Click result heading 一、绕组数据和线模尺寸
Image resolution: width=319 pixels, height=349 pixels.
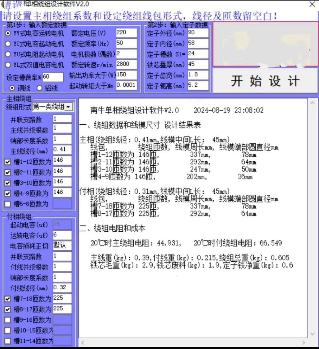tap(140, 125)
